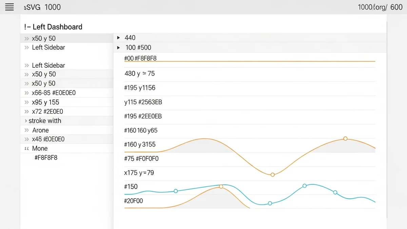Select the #F8F8F8 entry below Mone
The image size is (407, 229).
(46, 157)
